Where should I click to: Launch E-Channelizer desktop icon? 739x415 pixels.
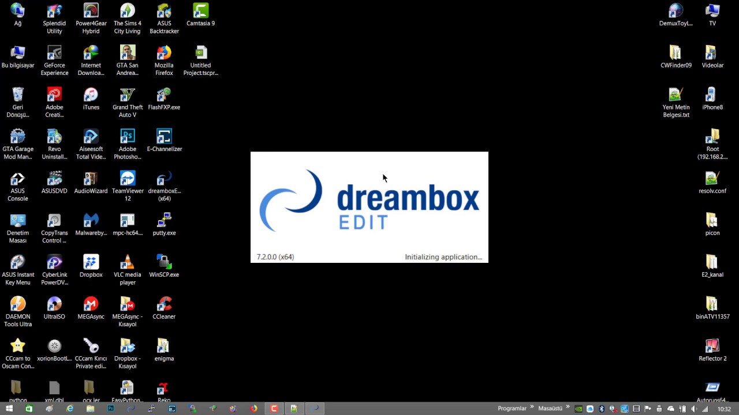tap(164, 141)
